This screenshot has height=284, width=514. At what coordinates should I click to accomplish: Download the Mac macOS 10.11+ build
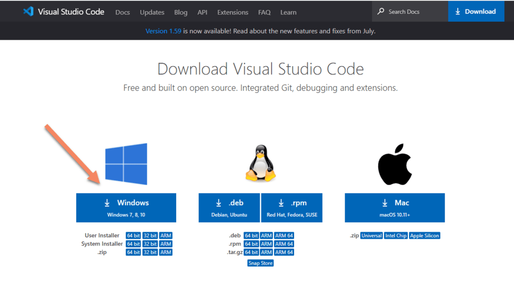[x=395, y=207]
